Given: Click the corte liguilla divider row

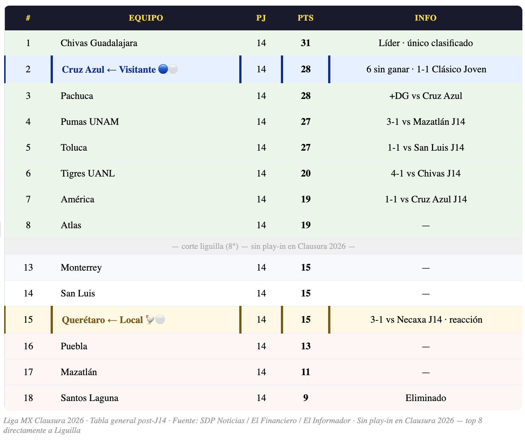Looking at the screenshot, I should 263,246.
